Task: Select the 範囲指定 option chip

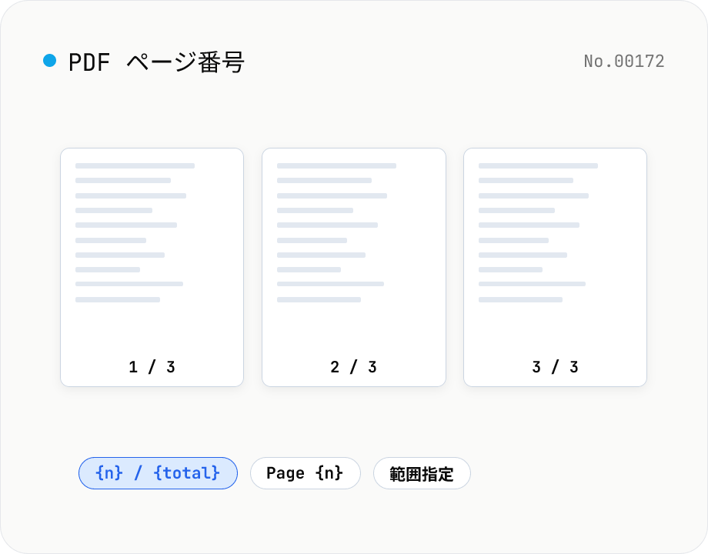Action: click(422, 473)
